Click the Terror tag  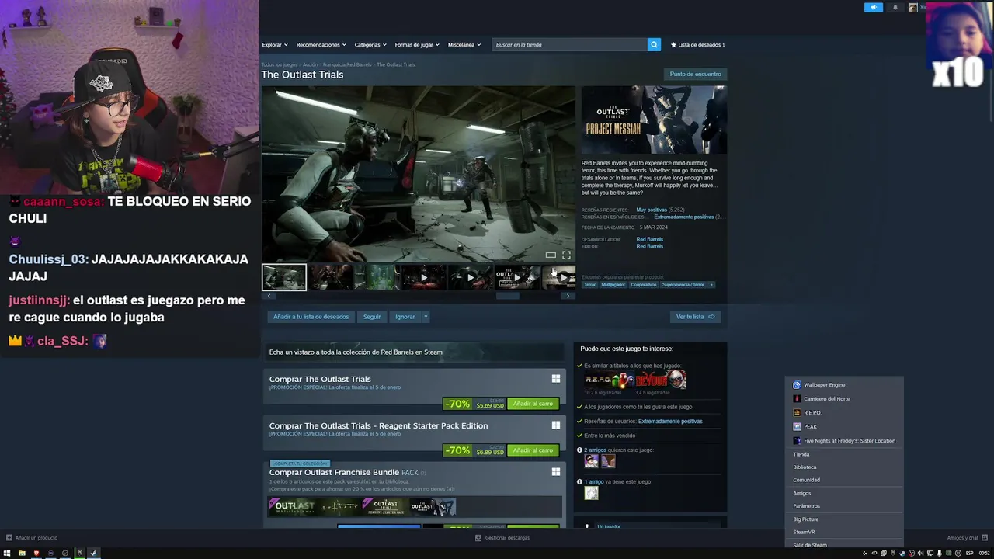tap(590, 285)
